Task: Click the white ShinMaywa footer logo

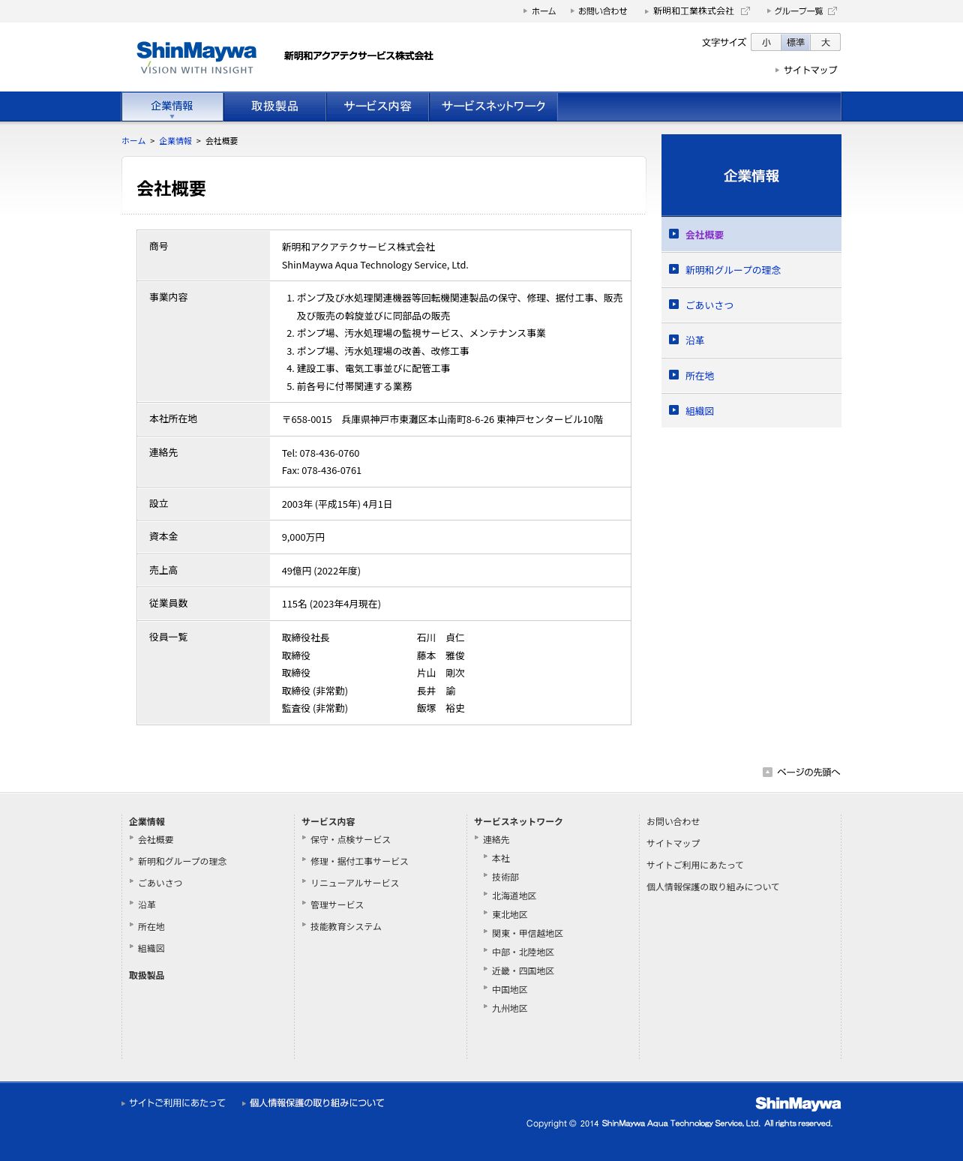Action: click(798, 1103)
